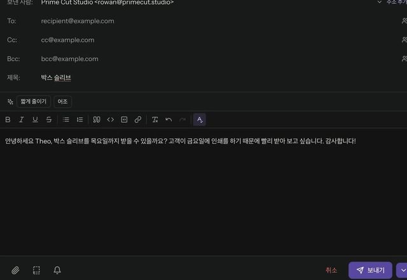Click the 짧게 줄이기 button
Screen dimensions: 407x280
click(34, 102)
